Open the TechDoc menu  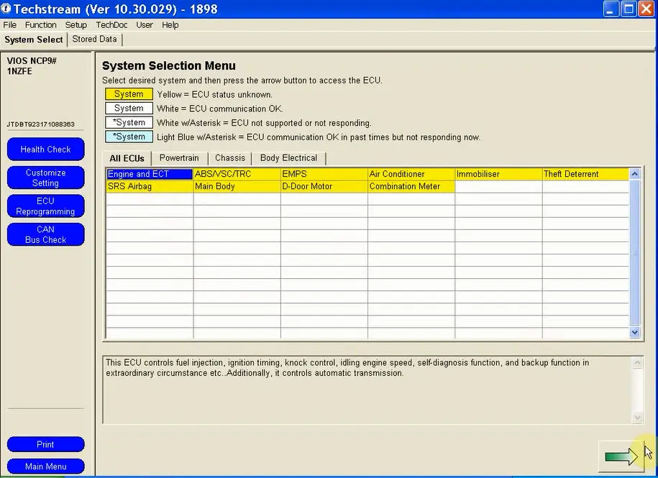(111, 24)
